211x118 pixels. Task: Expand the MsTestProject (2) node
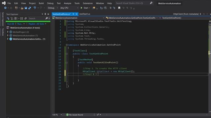(8, 32)
